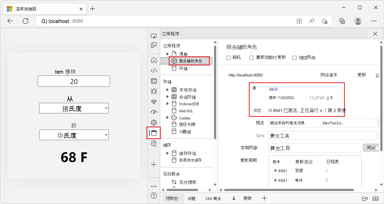Image resolution: width=384 pixels, height=204 pixels.
Task: Expand the 本地存储 tree node
Action: (167, 90)
